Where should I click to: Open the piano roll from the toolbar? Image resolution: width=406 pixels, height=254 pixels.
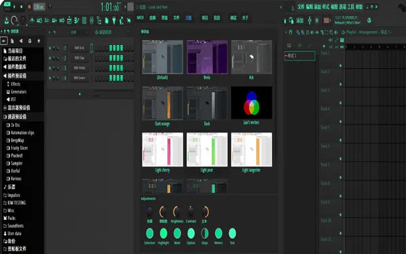76,20
